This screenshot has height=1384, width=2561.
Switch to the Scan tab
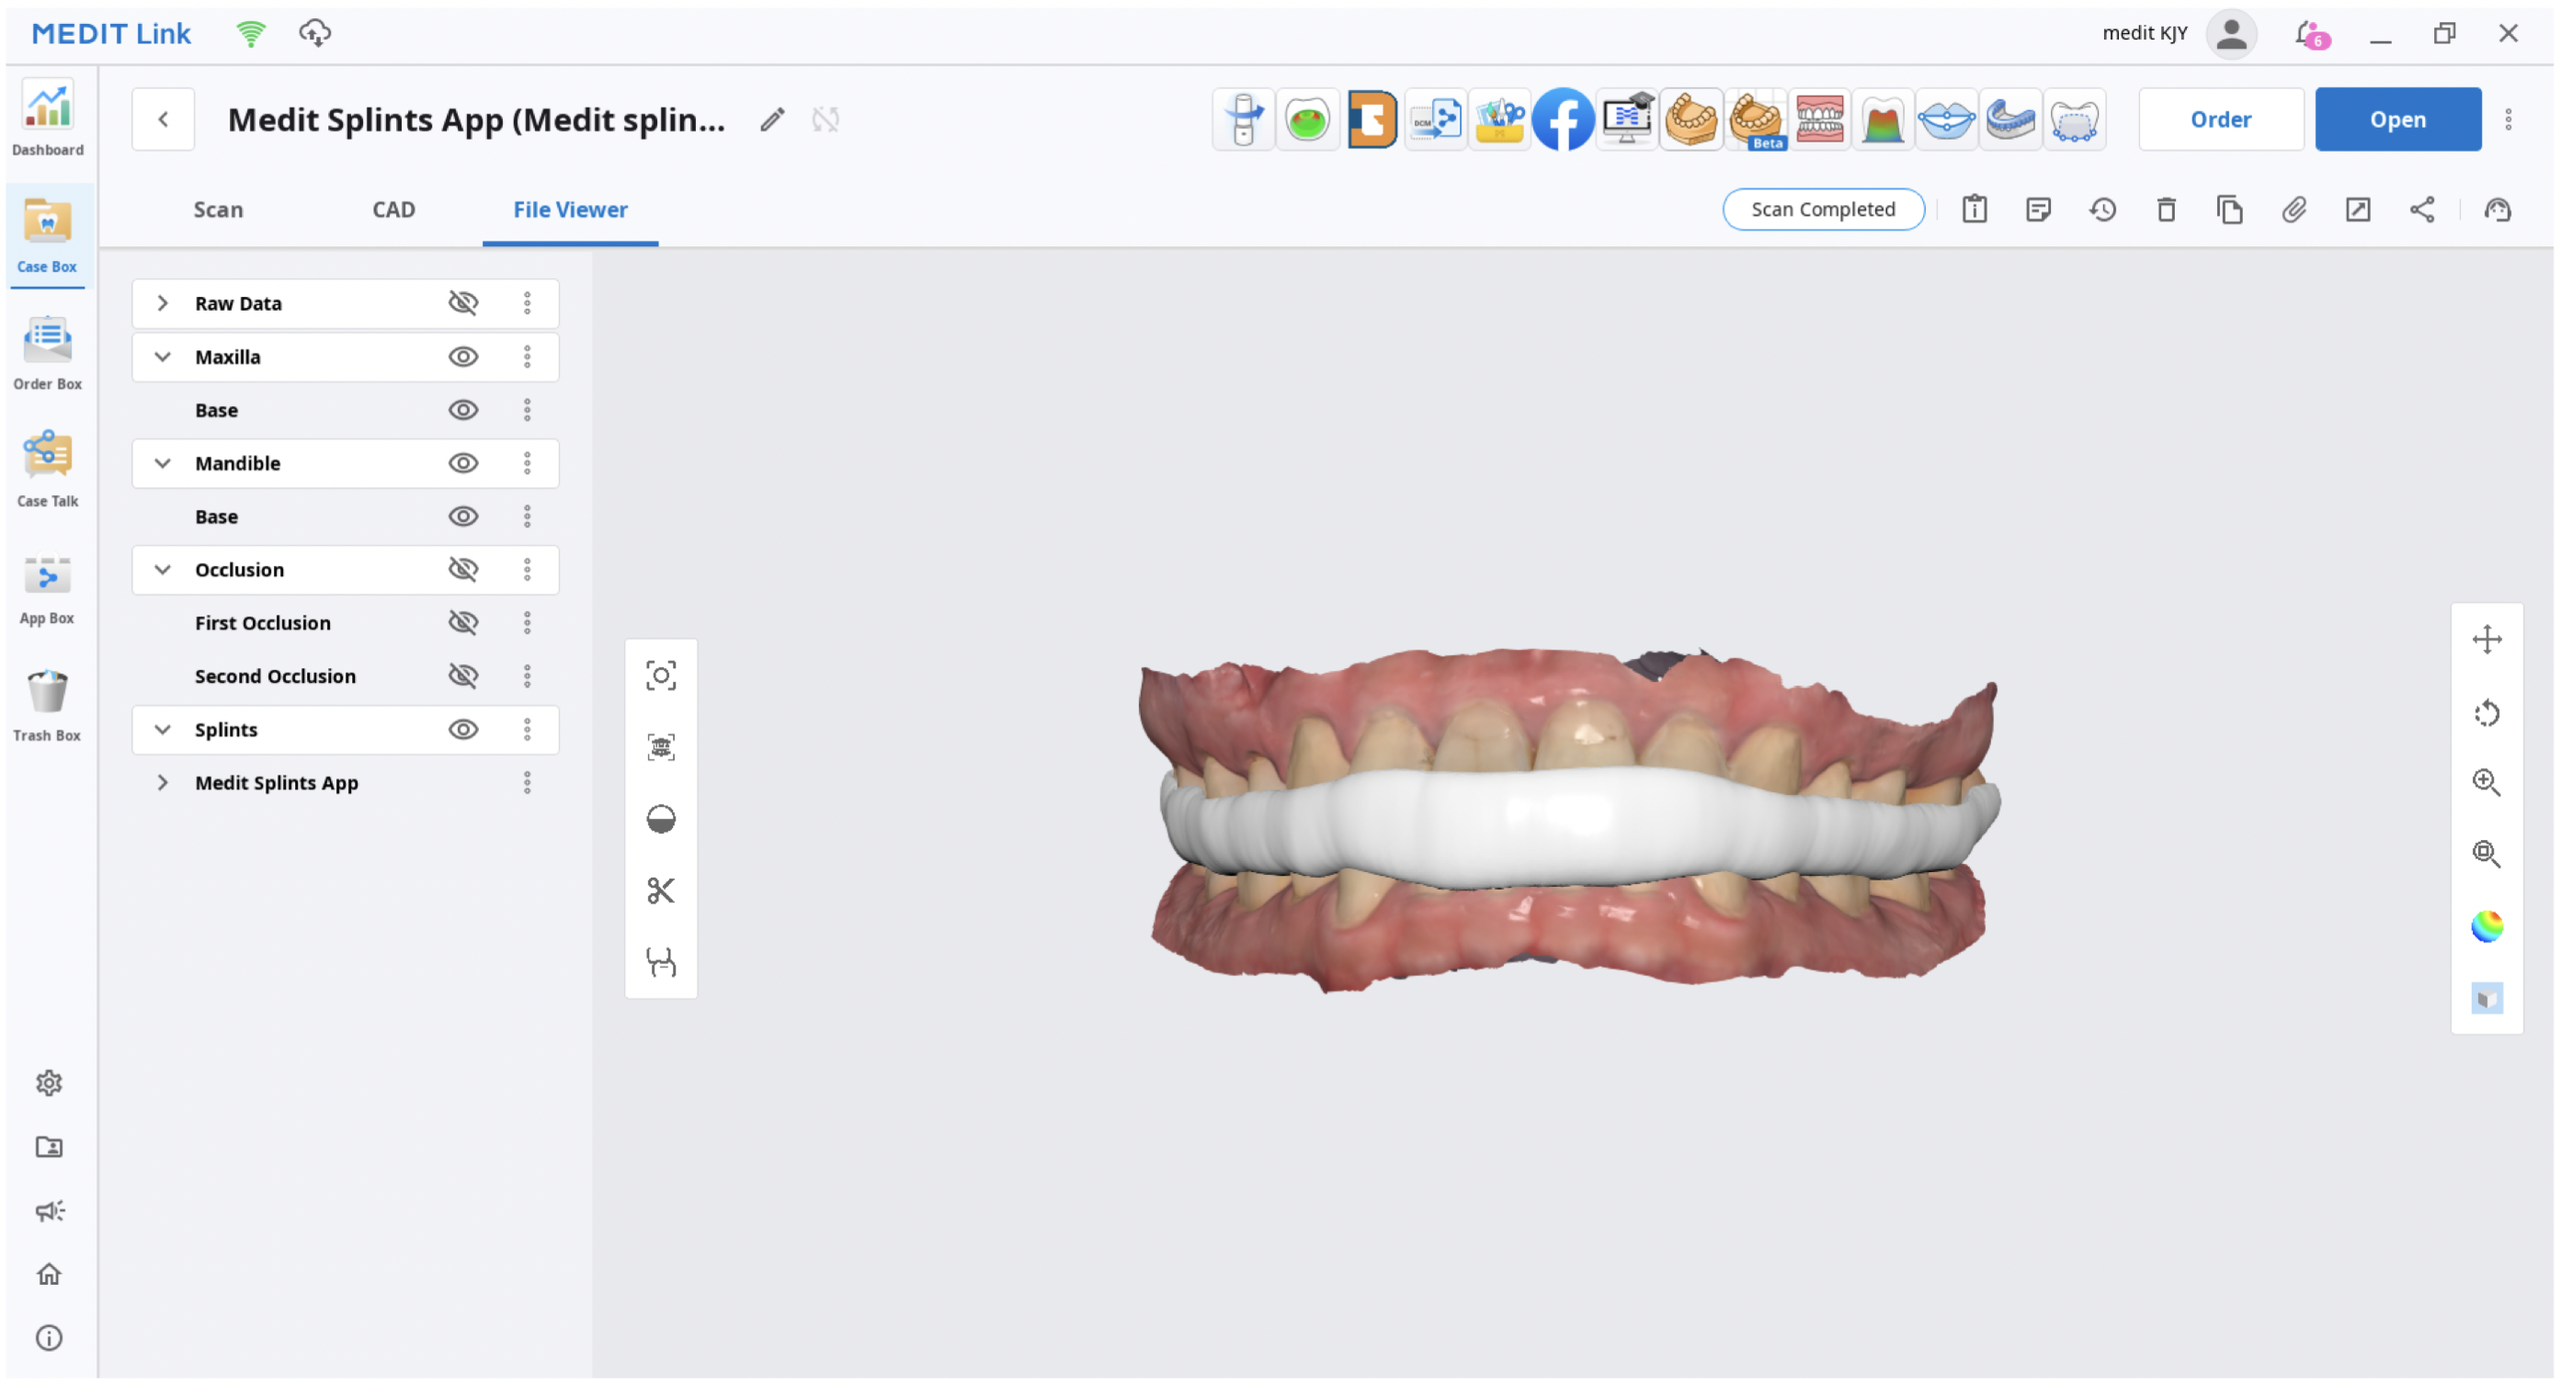218,210
